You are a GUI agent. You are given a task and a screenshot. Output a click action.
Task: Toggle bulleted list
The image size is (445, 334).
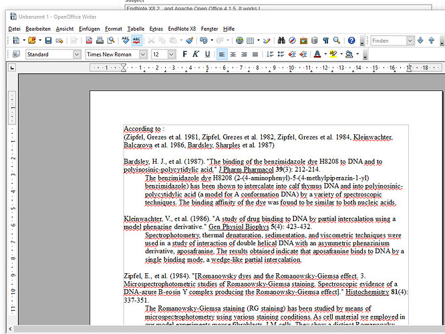pos(281,54)
